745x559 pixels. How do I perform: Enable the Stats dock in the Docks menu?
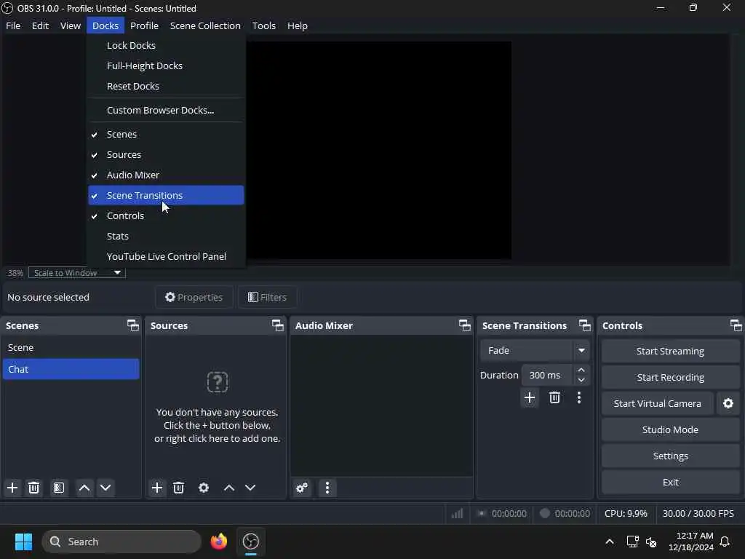(166, 237)
